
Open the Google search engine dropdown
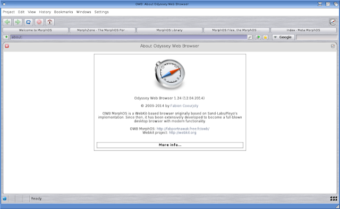[x=283, y=37]
